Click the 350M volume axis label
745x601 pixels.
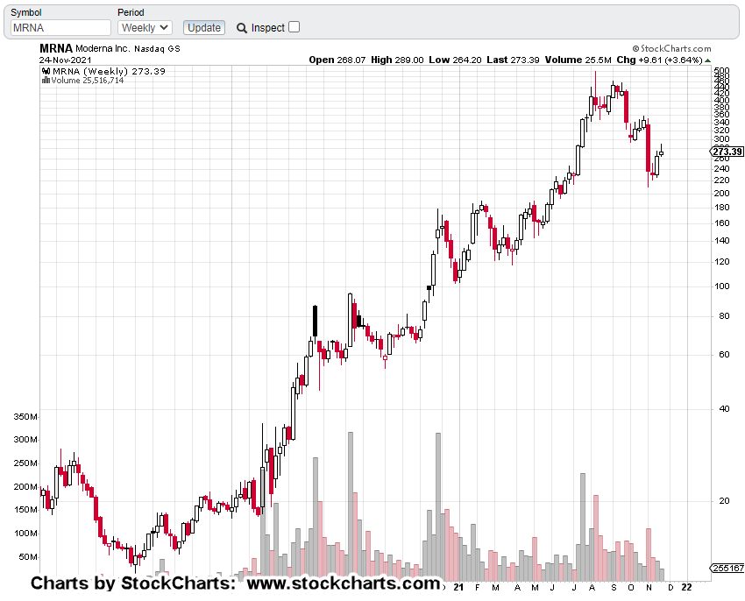tap(25, 416)
